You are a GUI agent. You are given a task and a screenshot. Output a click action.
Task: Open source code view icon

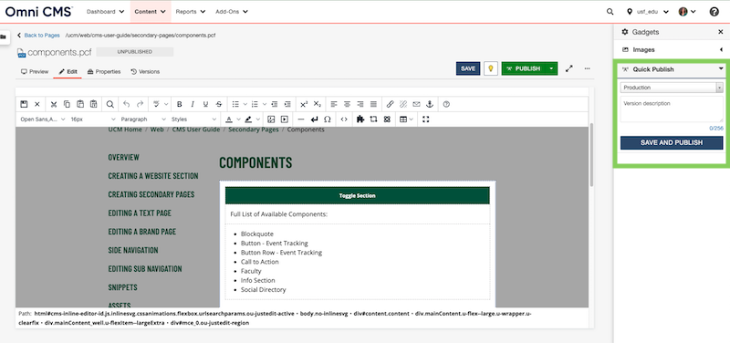344,120
